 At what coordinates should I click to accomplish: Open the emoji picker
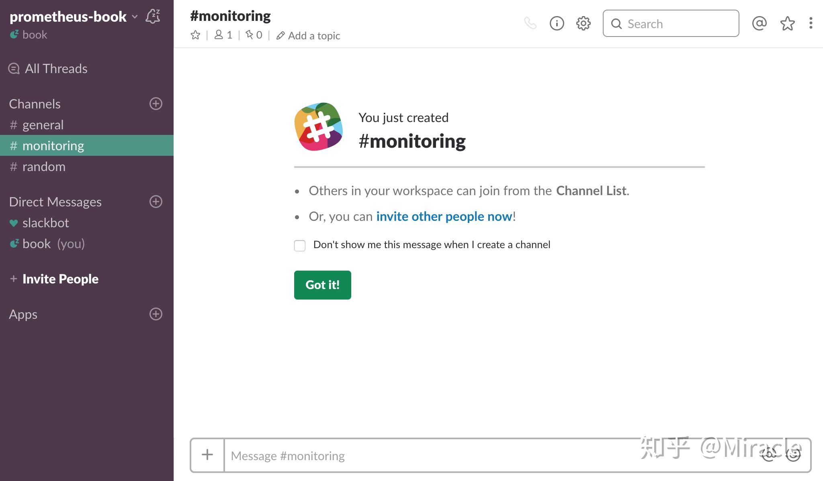[792, 455]
